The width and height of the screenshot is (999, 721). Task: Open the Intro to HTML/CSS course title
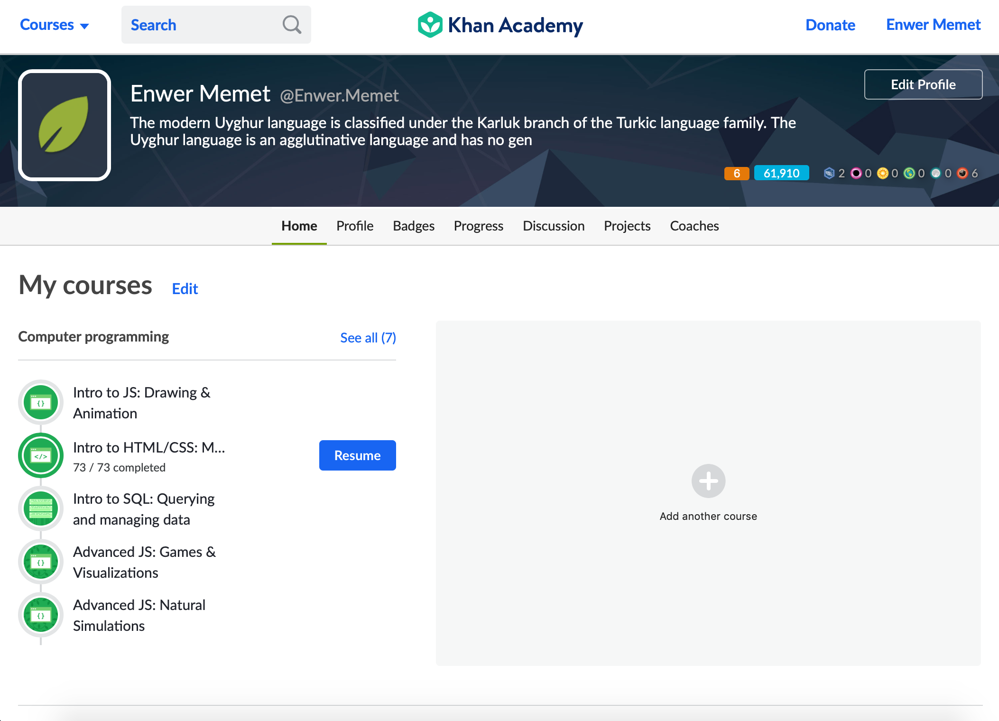(x=149, y=447)
